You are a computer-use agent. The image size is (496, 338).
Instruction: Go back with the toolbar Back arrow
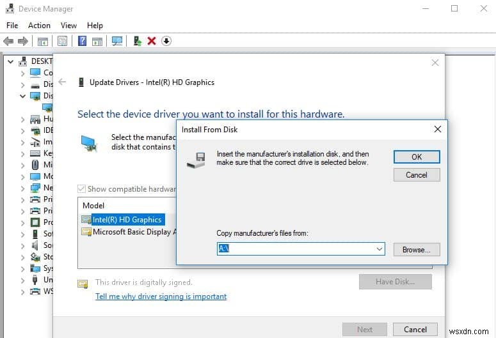8,41
